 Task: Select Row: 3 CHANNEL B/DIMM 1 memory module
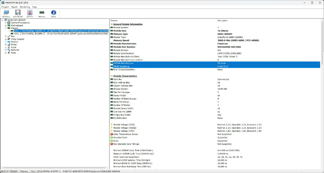[x=61, y=34]
